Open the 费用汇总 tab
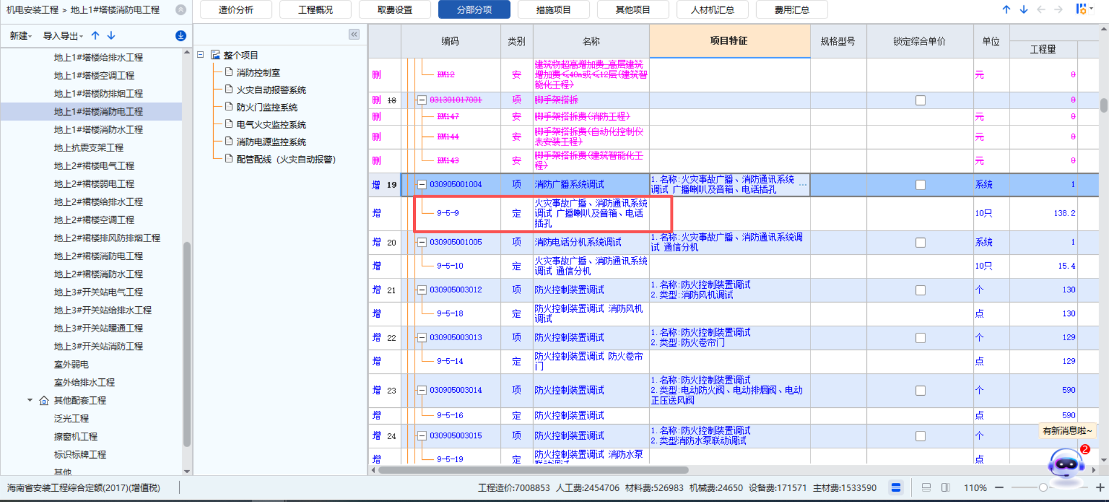The height and width of the screenshot is (502, 1109). (x=792, y=10)
